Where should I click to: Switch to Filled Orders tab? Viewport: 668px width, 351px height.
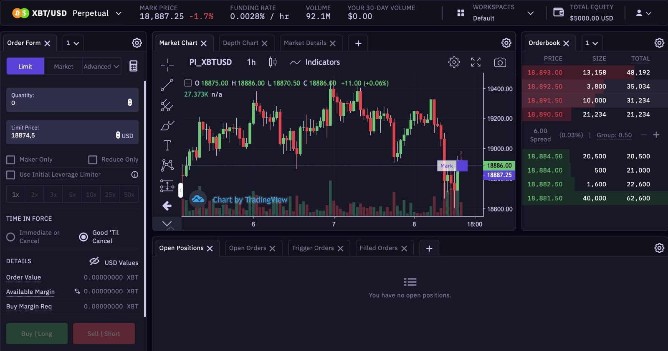[x=379, y=248]
